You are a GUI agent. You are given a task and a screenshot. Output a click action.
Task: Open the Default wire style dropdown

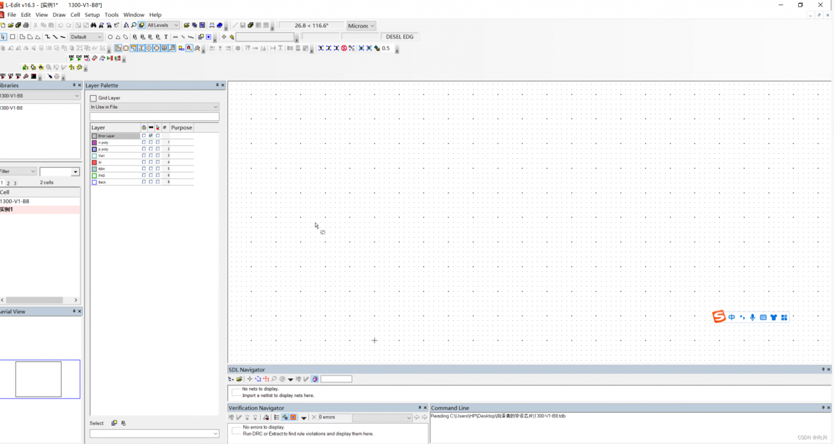(86, 37)
